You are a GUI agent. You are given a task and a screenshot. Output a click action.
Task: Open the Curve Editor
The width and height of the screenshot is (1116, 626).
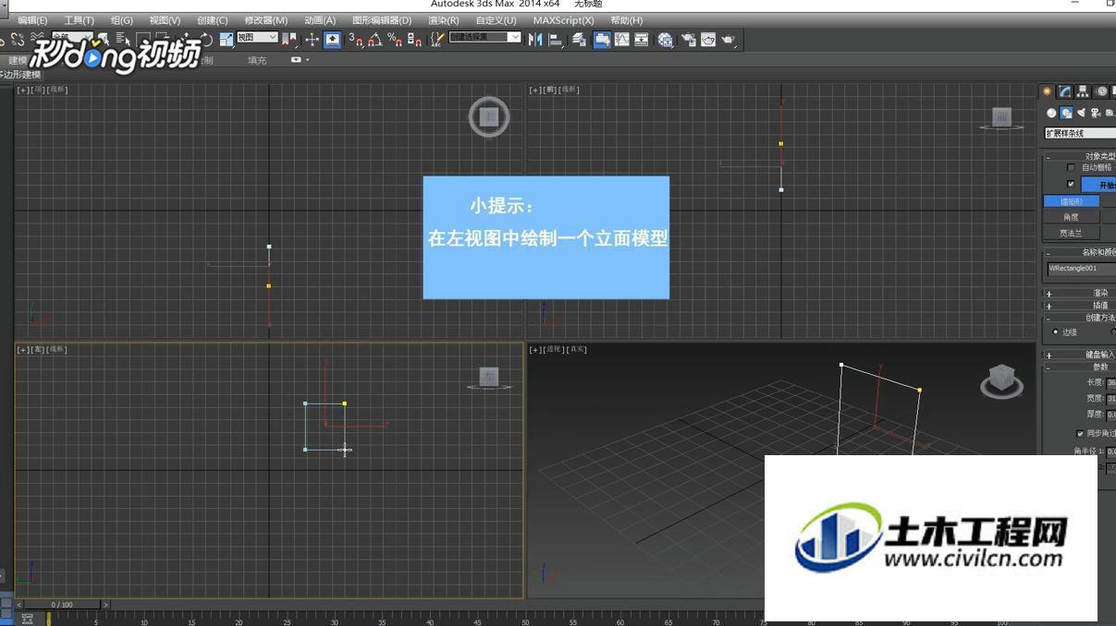(621, 39)
